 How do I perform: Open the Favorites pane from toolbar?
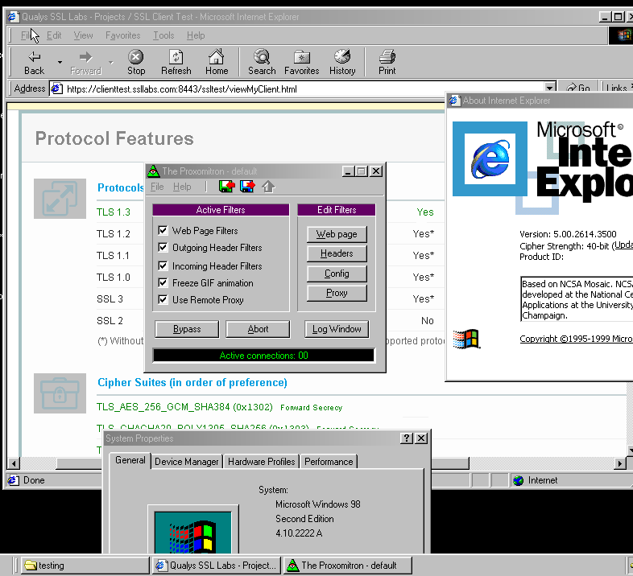[301, 63]
